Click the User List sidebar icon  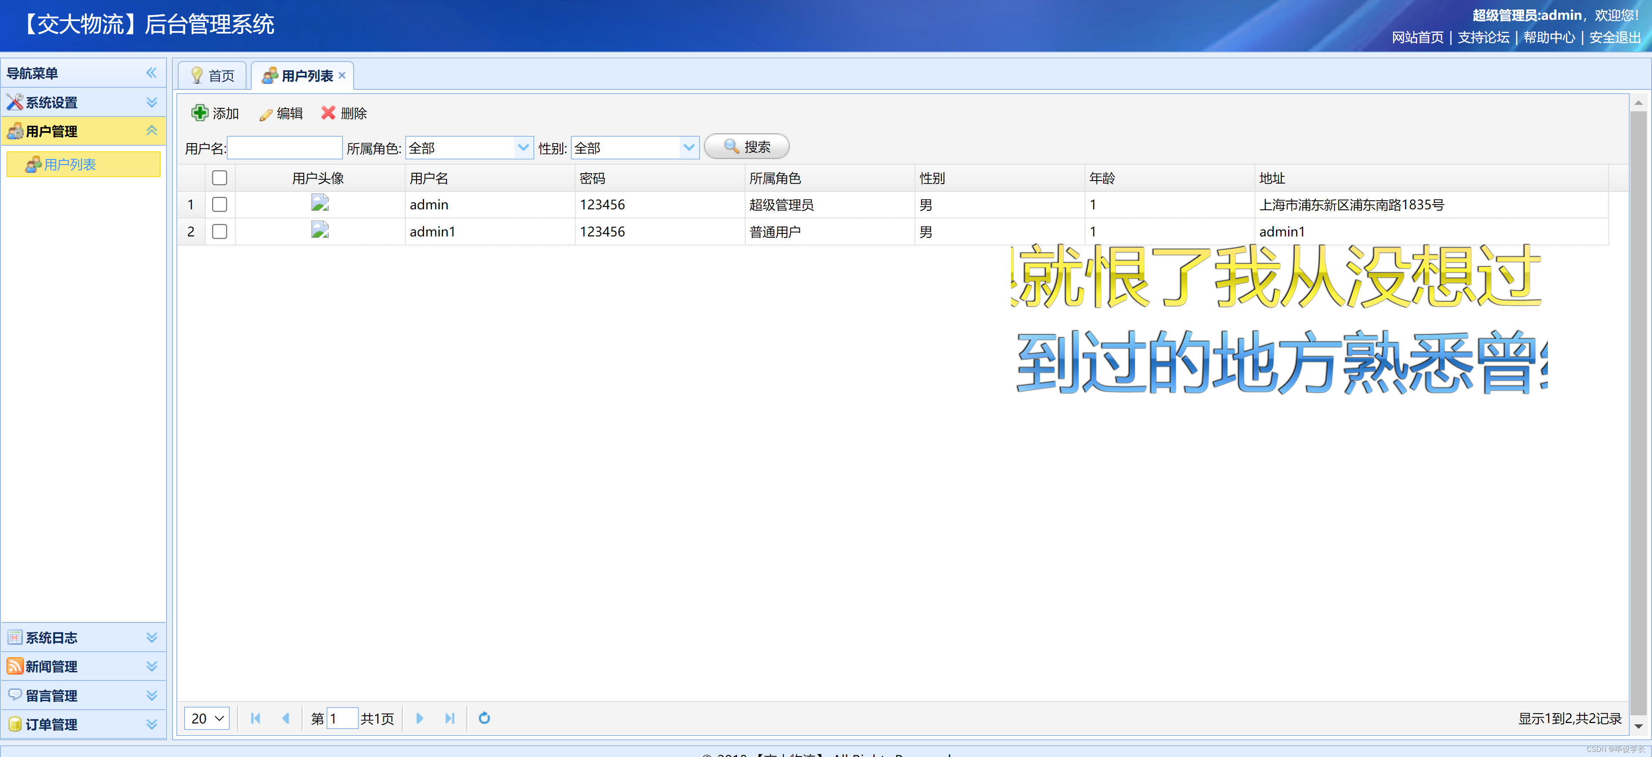click(x=33, y=165)
